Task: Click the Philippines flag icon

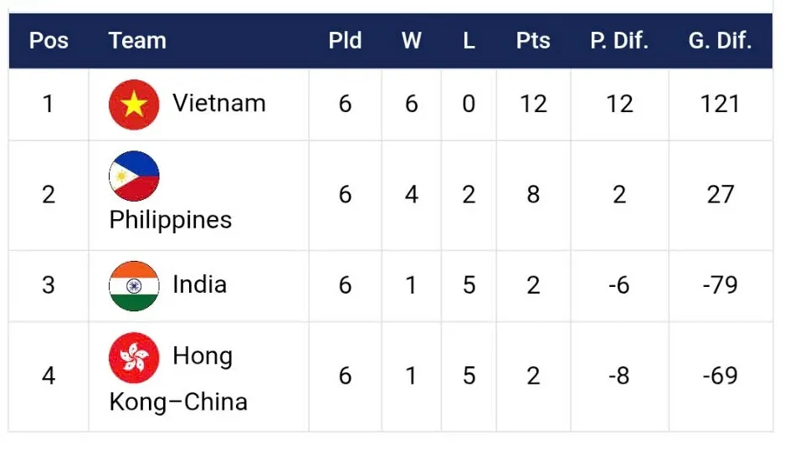Action: tap(134, 176)
